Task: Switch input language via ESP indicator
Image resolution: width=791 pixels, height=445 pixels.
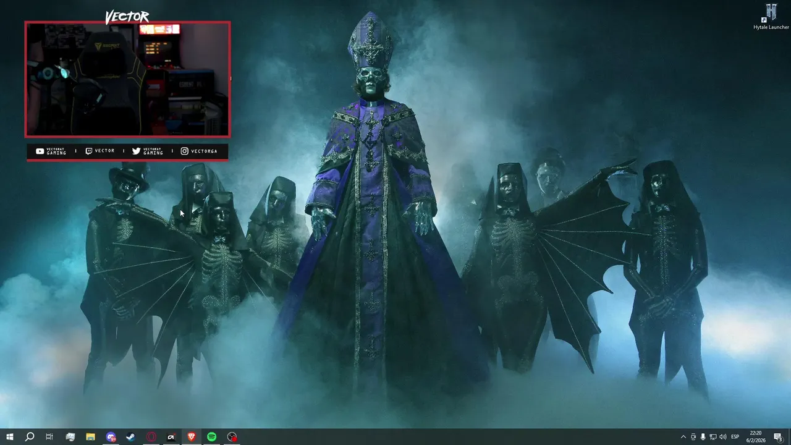Action: pyautogui.click(x=735, y=437)
